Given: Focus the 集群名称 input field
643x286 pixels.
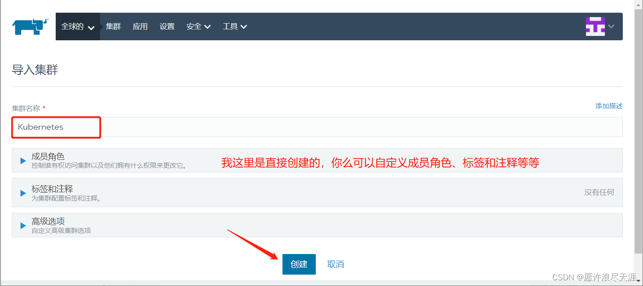Looking at the screenshot, I should point(317,127).
